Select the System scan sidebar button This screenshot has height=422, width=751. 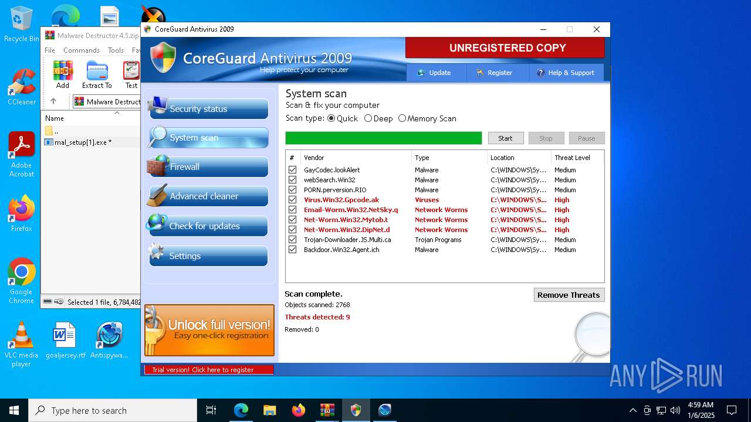209,138
